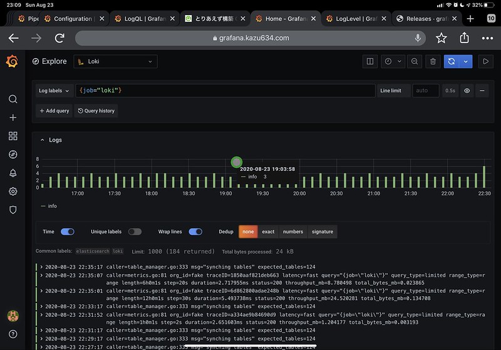
Task: Open Query history
Action: tap(96, 111)
